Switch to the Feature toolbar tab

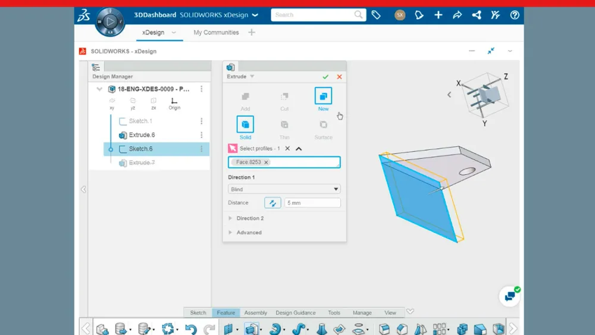coord(226,312)
